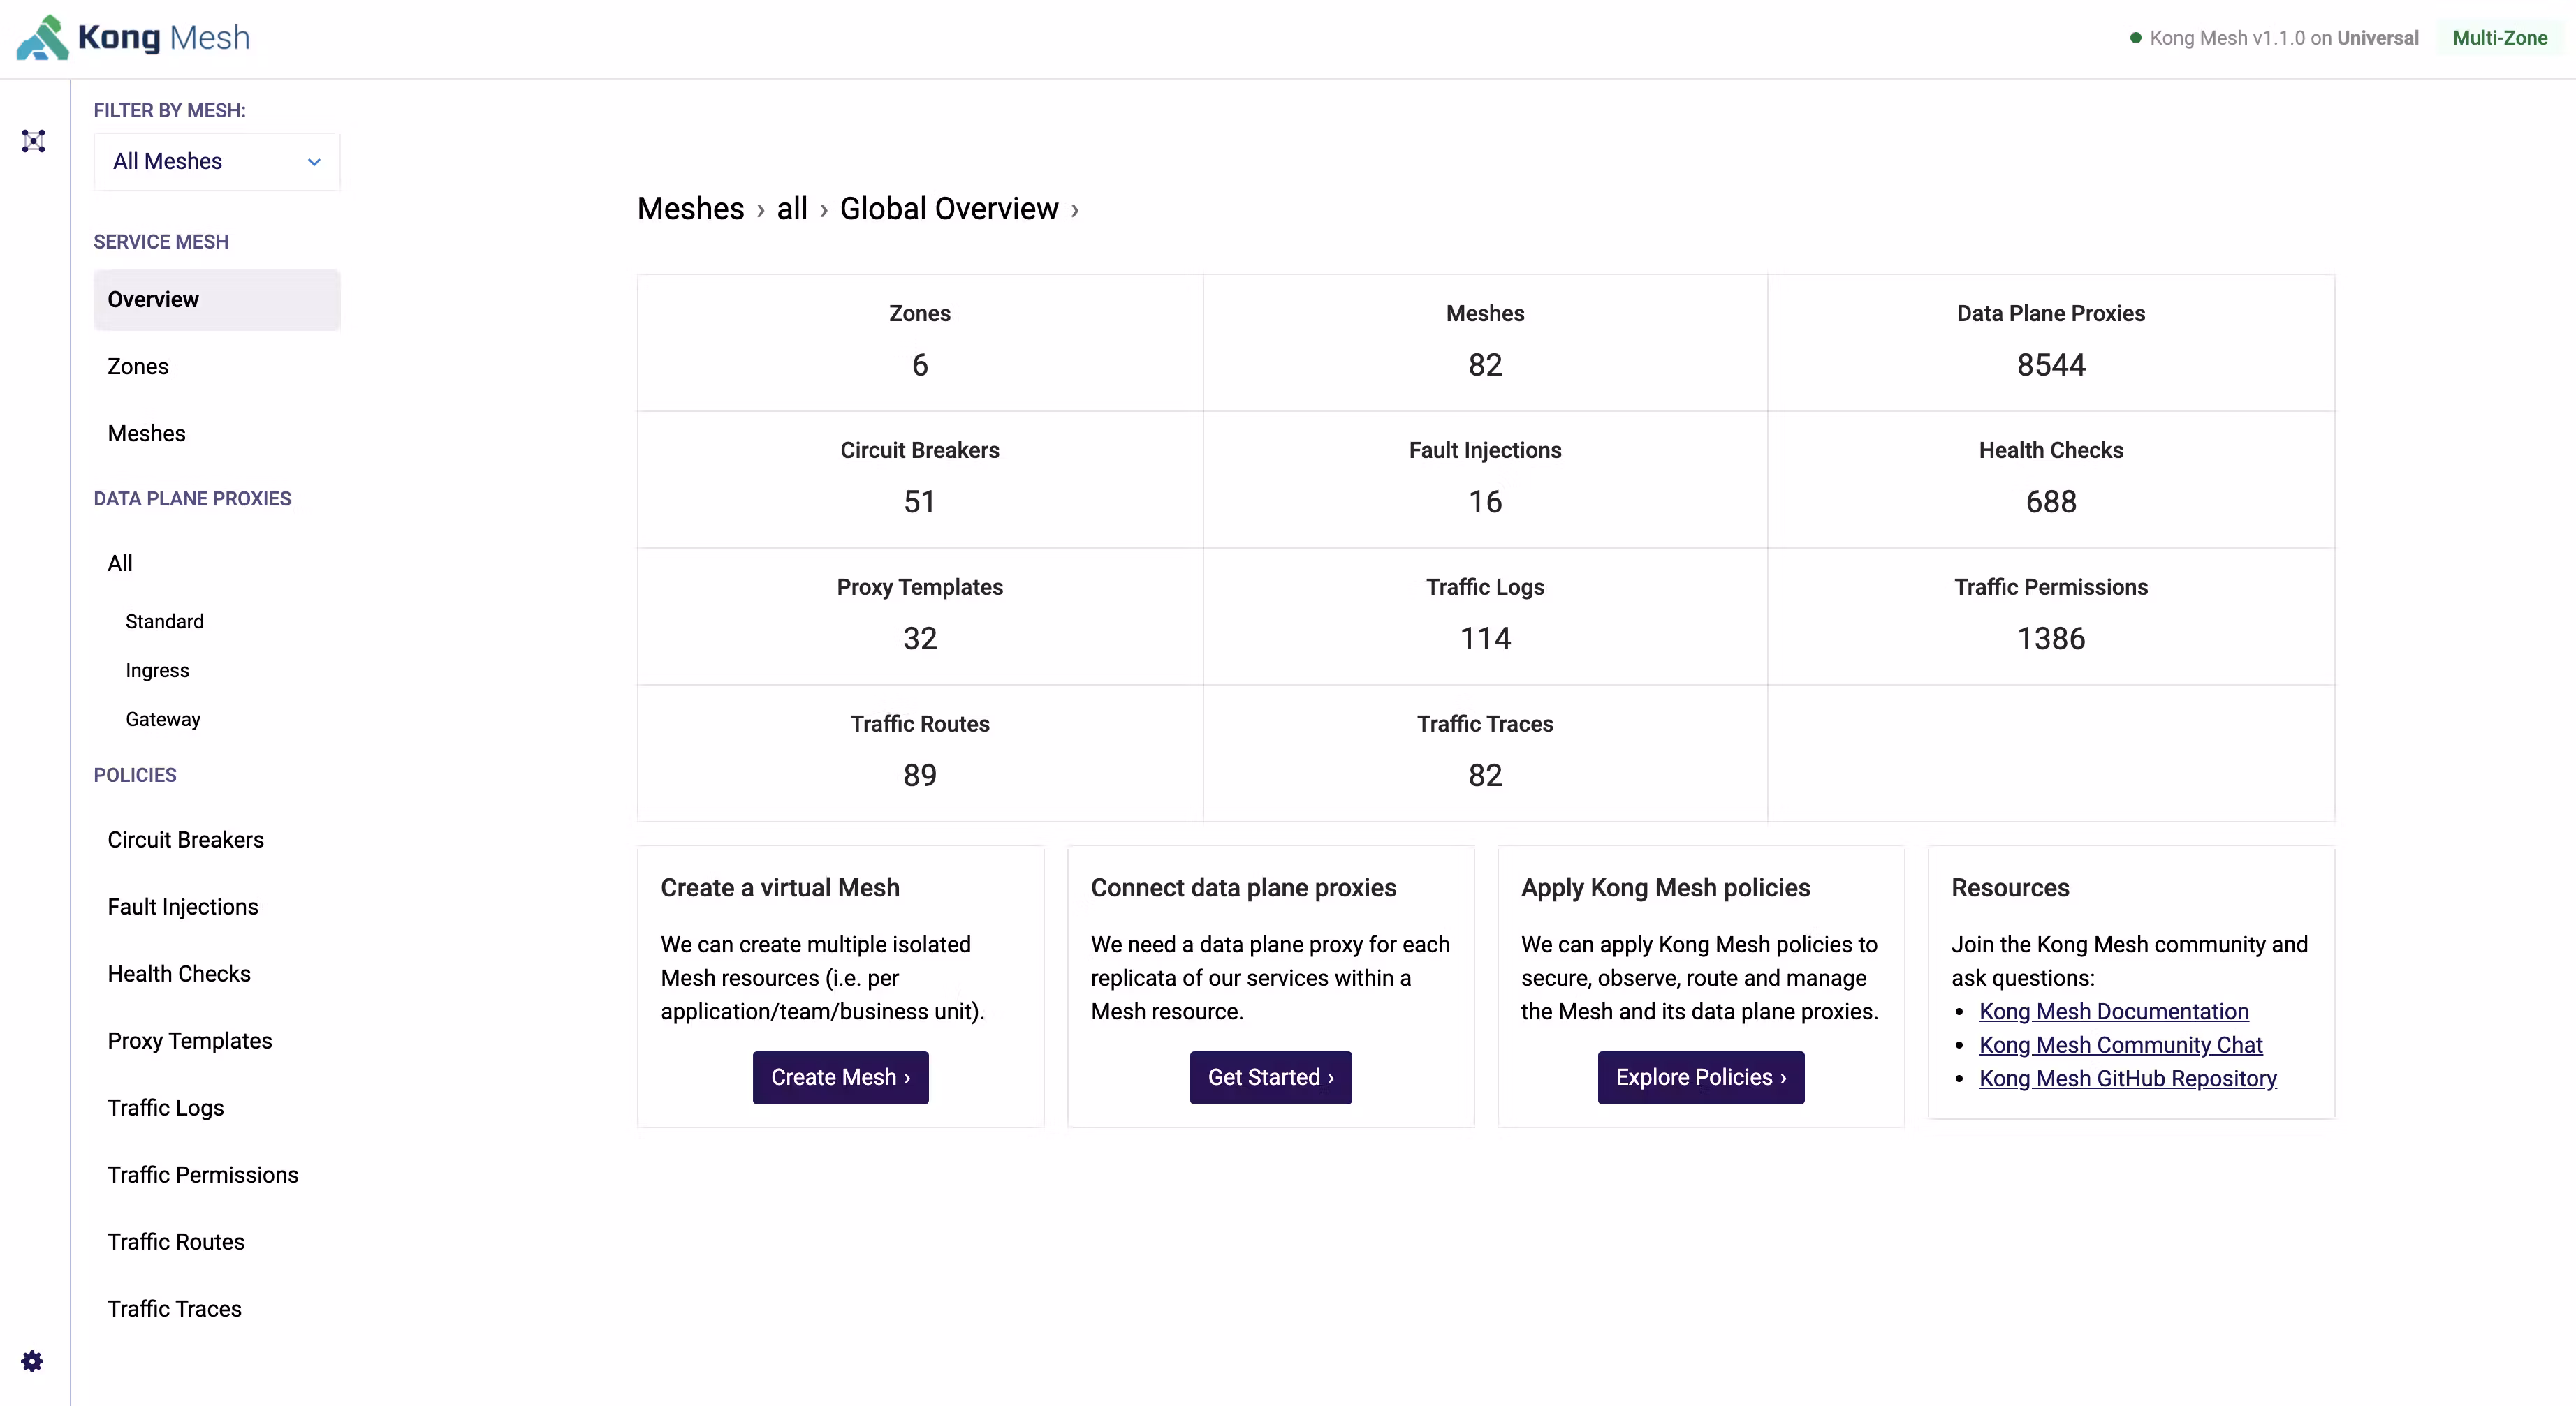
Task: Click the mesh network icon in left rail
Action: pyautogui.click(x=34, y=141)
